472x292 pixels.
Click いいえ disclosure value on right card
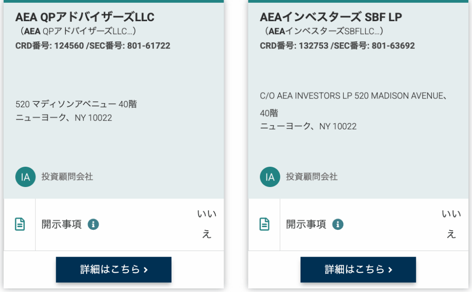[x=452, y=224]
